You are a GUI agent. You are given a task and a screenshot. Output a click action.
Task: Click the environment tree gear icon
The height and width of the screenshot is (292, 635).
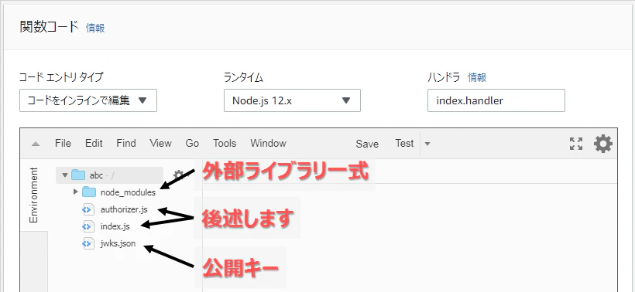(x=179, y=175)
